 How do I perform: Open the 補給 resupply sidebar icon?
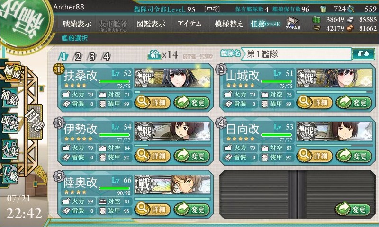tap(10, 98)
